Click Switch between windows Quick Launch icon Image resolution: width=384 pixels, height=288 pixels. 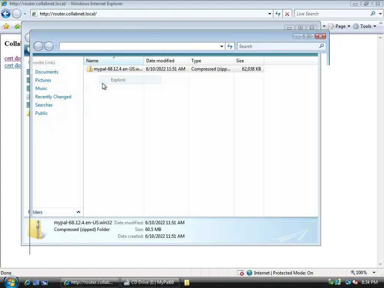[x=45, y=282]
